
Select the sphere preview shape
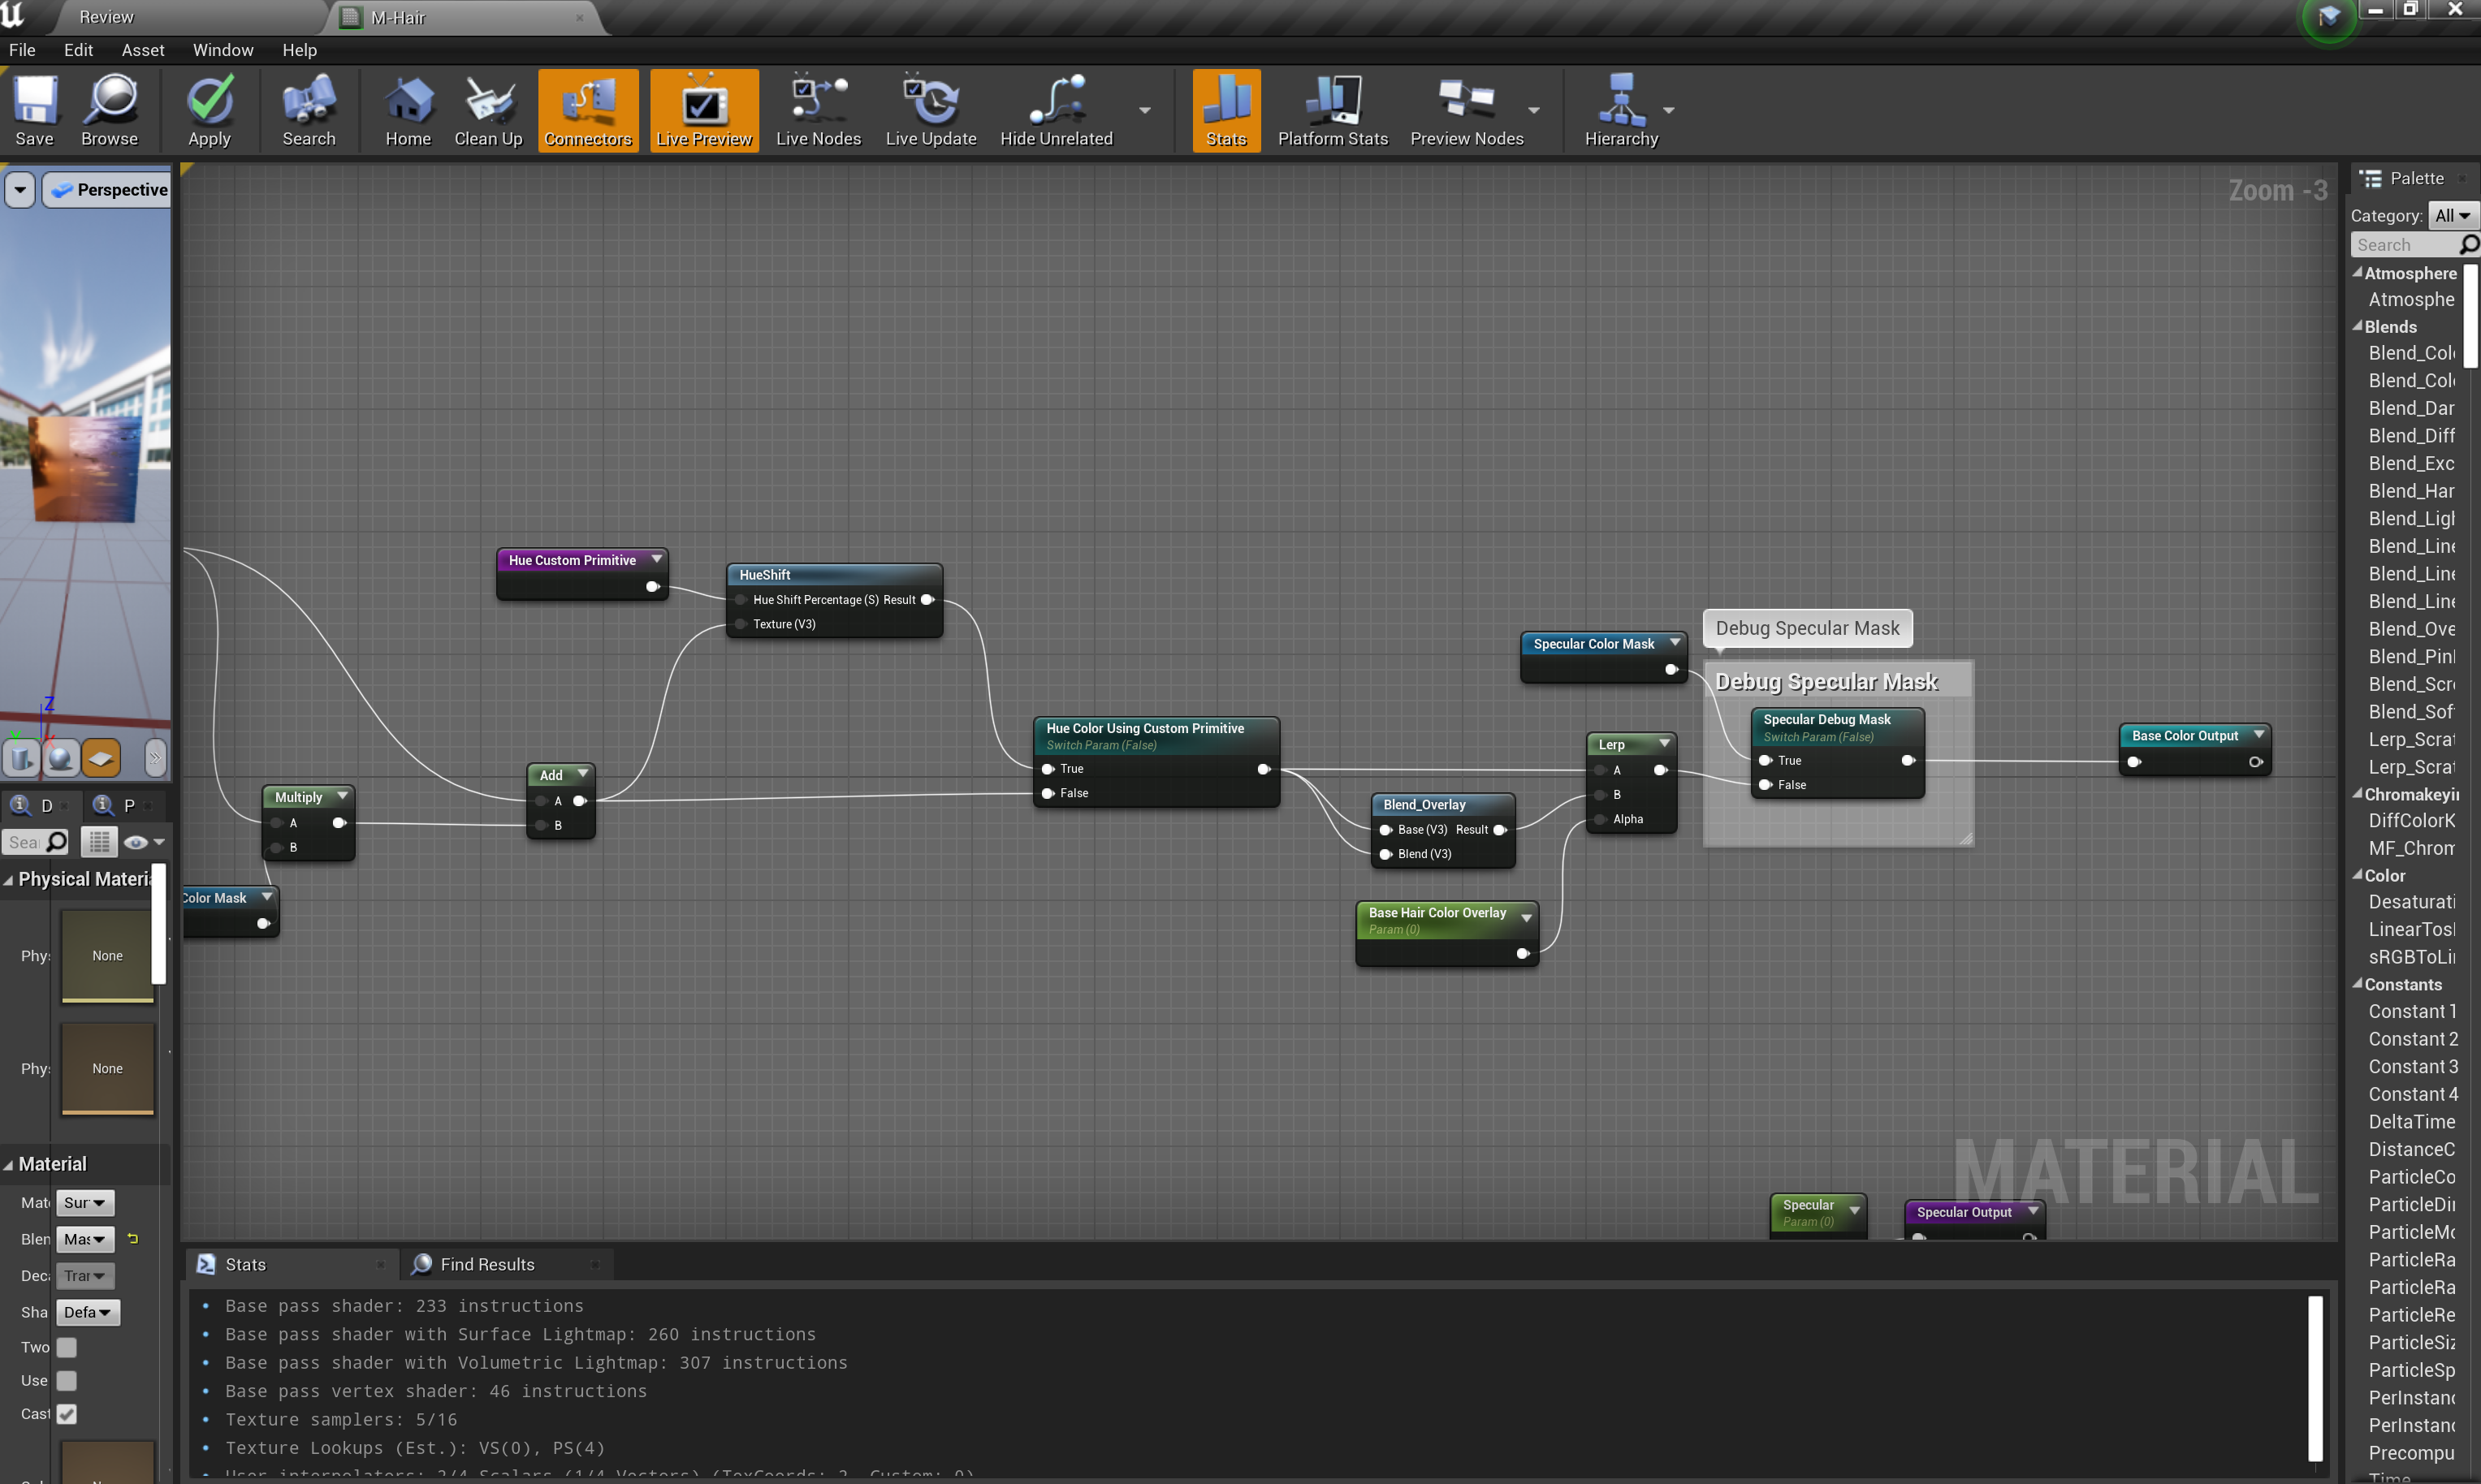click(x=61, y=758)
